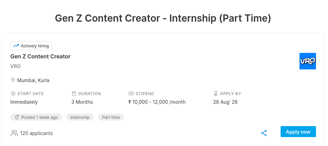Click the page heading Gen Z Content Creator - Internship

163,18
